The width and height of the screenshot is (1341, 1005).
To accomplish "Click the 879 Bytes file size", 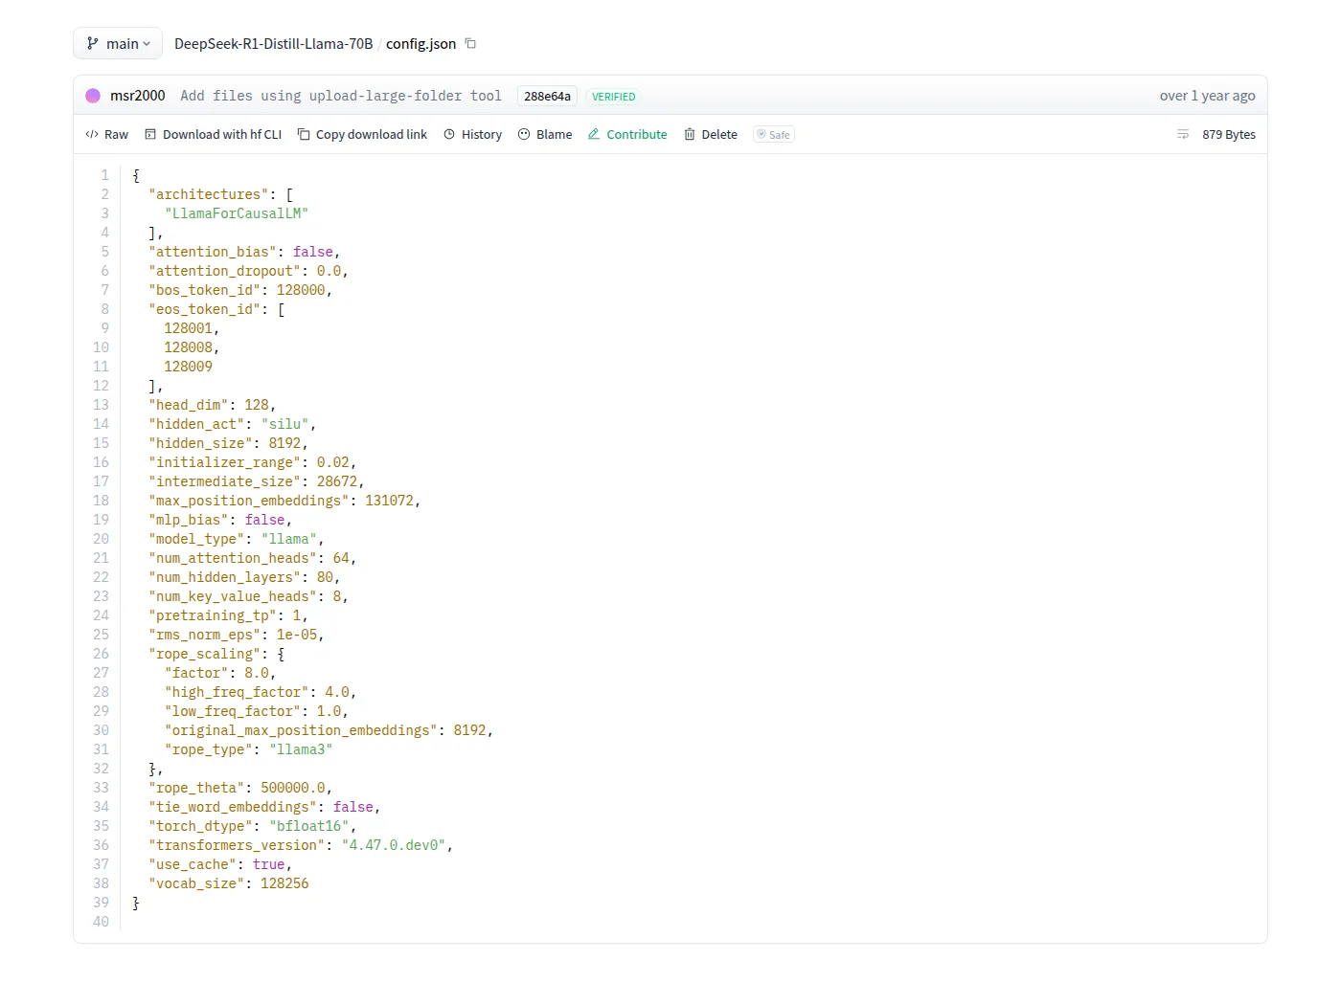I will point(1229,134).
